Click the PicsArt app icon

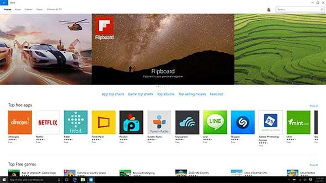[131, 122]
